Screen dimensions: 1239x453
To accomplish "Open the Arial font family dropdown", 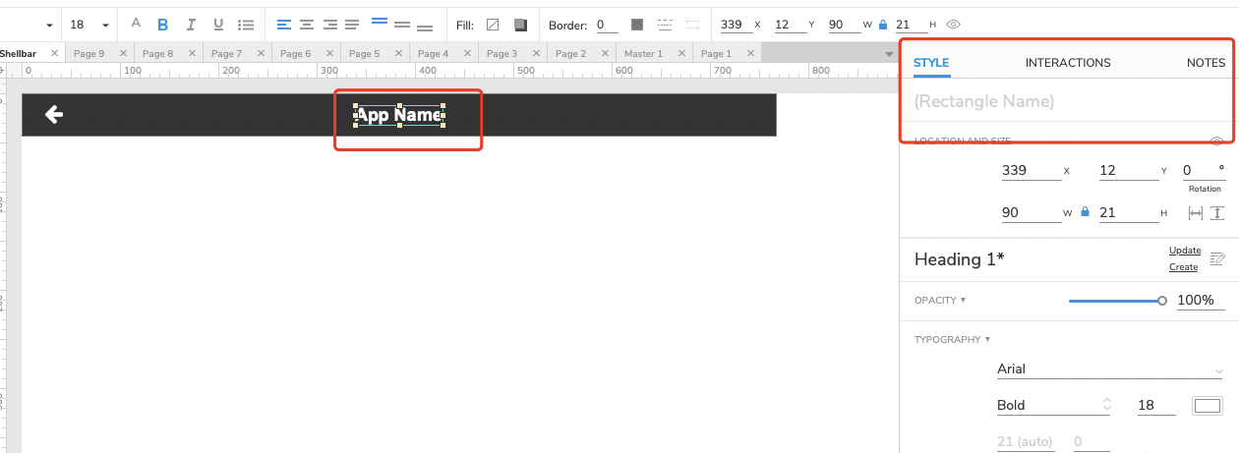I will click(x=1110, y=369).
